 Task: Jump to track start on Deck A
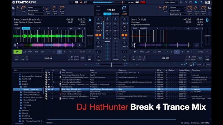(x=15, y=45)
